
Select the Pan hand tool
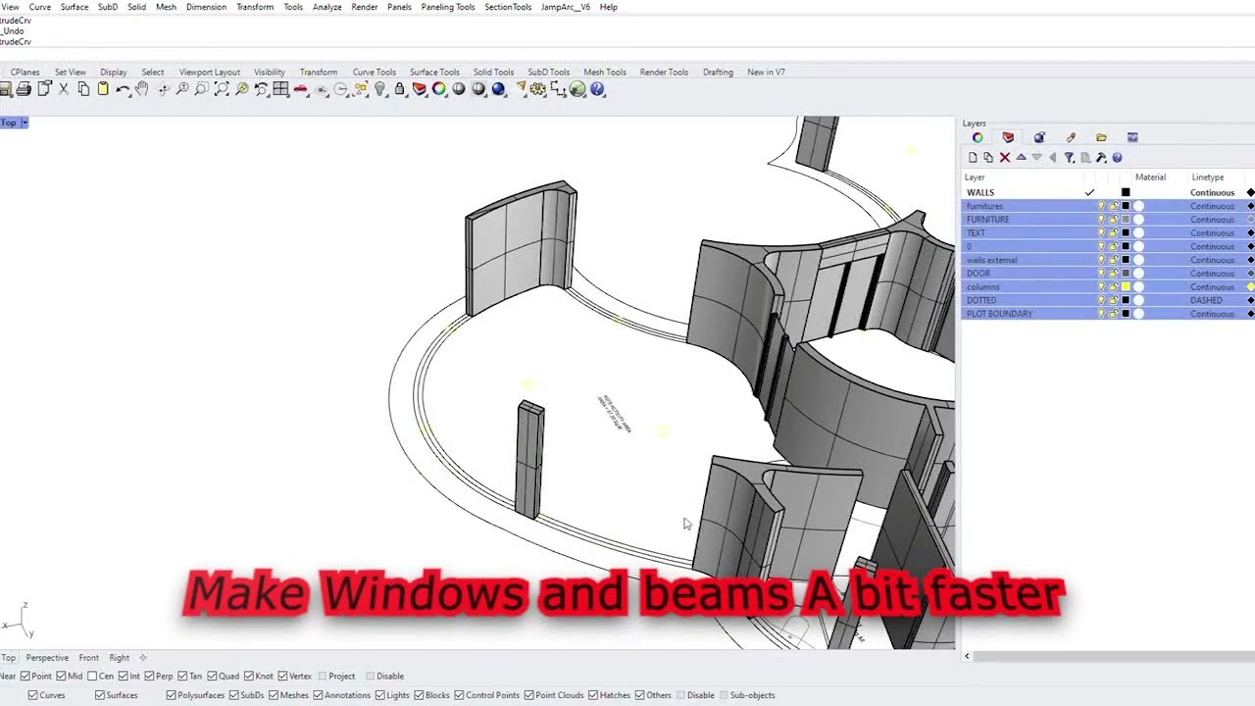[141, 88]
